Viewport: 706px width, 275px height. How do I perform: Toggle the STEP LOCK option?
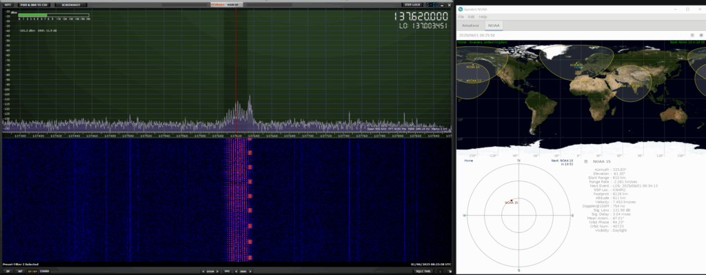click(412, 5)
